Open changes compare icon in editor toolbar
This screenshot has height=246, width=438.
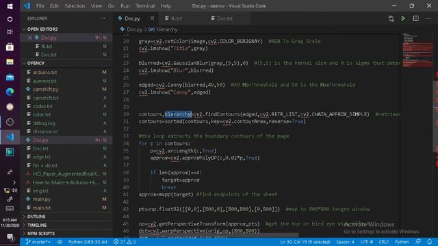click(391, 18)
